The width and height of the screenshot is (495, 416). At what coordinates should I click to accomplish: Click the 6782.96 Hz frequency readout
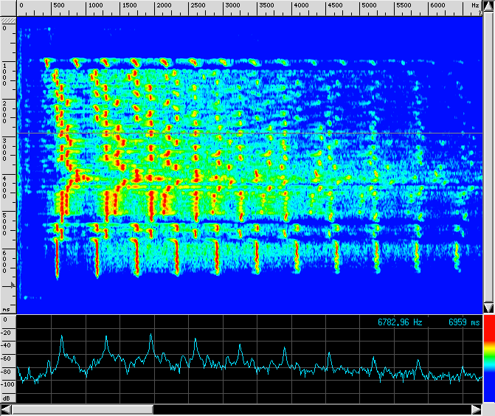click(401, 322)
